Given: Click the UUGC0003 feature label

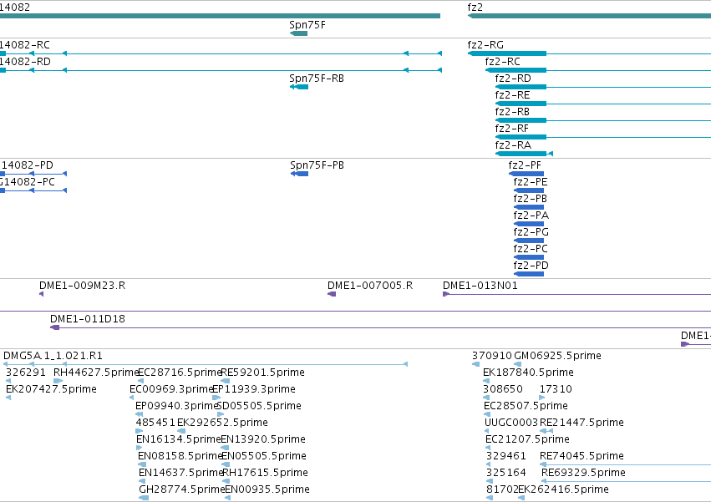Looking at the screenshot, I should click(511, 423).
